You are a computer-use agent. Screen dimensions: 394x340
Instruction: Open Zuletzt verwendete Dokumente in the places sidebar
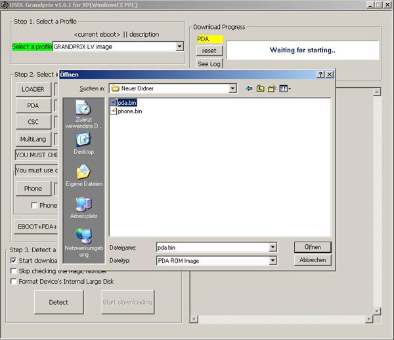click(x=83, y=114)
